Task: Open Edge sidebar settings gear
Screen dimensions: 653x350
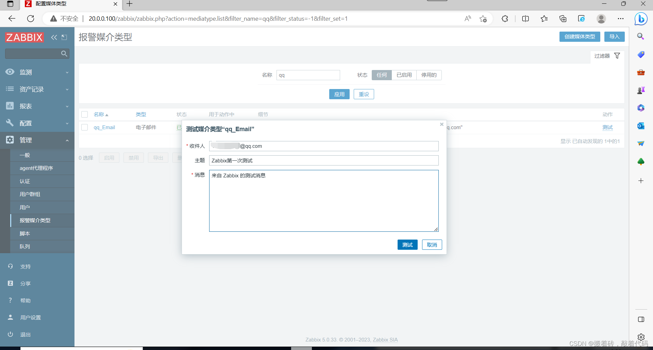Action: pyautogui.click(x=641, y=337)
